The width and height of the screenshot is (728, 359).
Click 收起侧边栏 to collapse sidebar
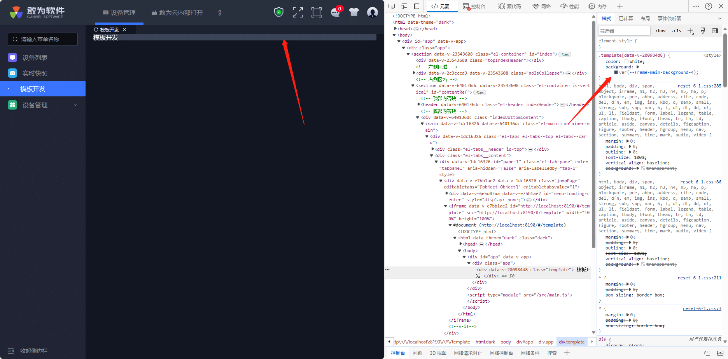pos(33,351)
